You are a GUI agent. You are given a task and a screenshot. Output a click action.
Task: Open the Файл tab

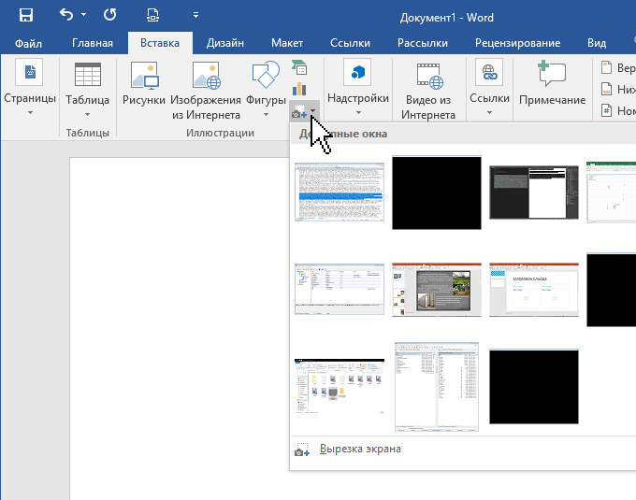28,43
